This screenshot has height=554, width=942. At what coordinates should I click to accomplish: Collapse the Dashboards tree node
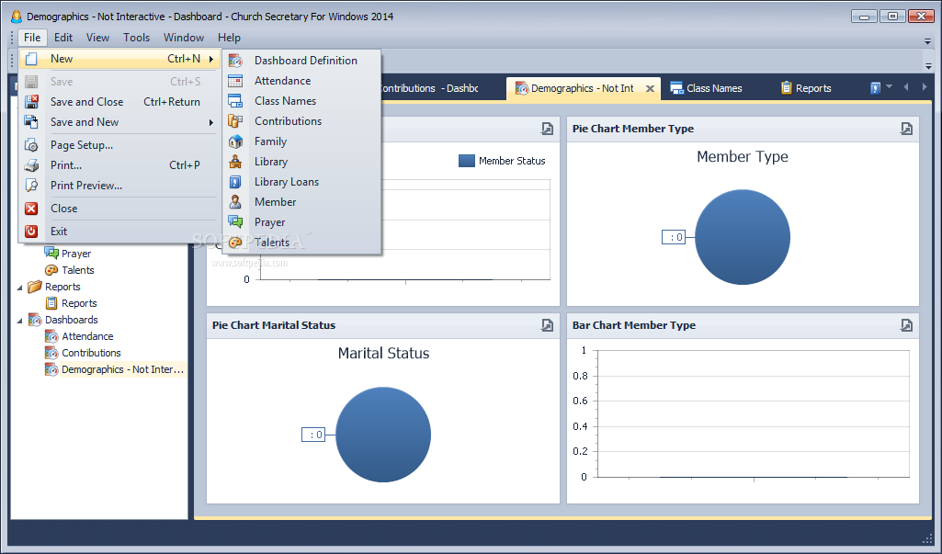[x=20, y=321]
